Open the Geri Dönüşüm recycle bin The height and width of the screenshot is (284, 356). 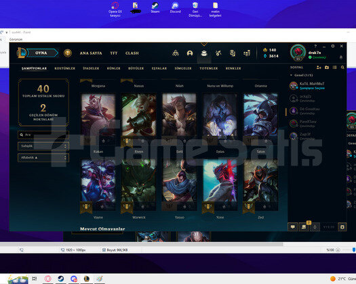[195, 9]
